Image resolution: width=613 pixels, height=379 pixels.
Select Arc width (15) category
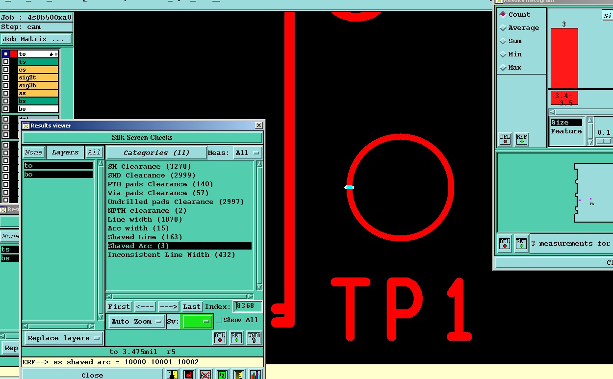pyautogui.click(x=138, y=228)
